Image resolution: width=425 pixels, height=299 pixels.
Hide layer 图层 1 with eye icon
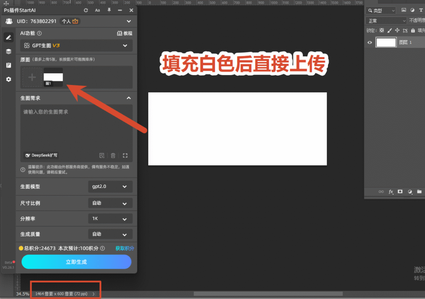coord(370,43)
